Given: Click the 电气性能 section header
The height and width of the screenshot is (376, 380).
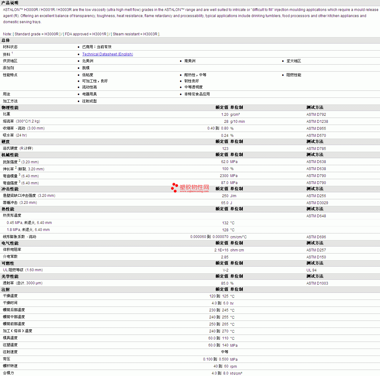Looking at the screenshot, I should pyautogui.click(x=10, y=243).
